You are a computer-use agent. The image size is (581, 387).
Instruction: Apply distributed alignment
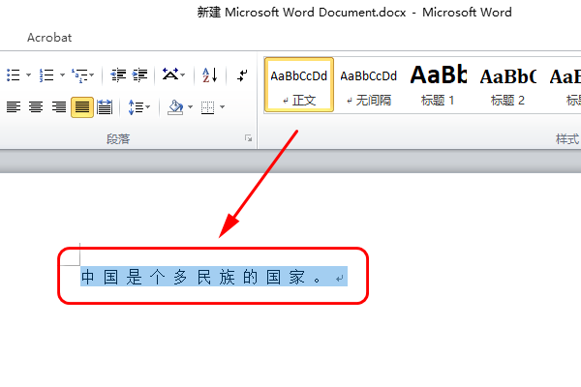click(x=105, y=107)
